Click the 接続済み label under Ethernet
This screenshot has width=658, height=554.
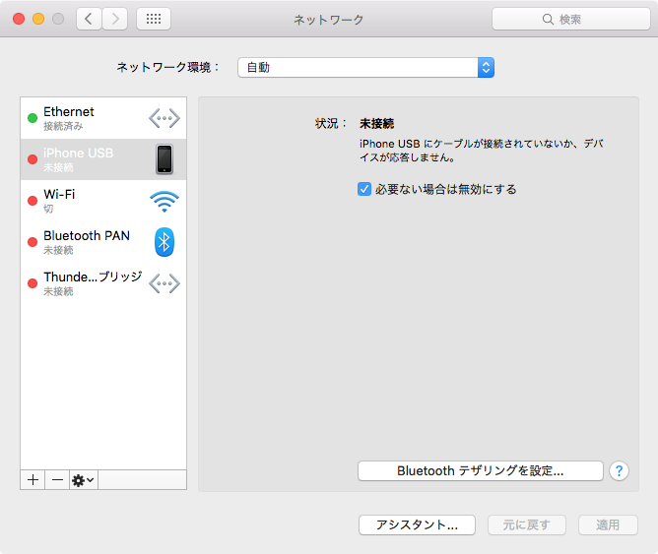pos(63,126)
